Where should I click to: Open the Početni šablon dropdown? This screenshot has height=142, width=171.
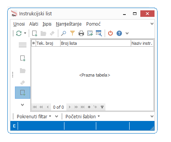point(82,116)
